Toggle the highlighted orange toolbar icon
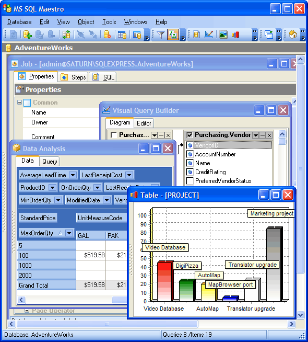Viewport: 308px width, 342px height. [173, 35]
